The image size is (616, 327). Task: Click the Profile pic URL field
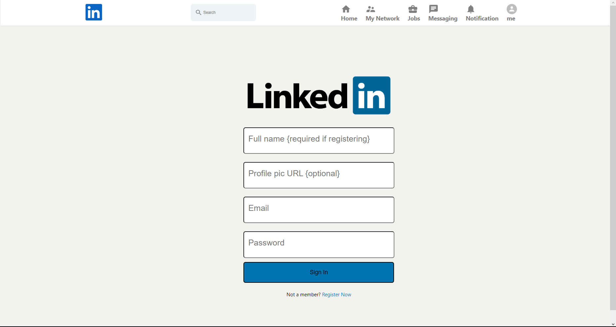[318, 175]
